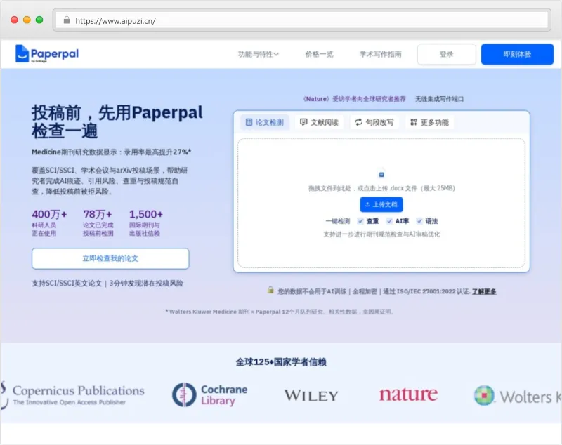Click the green maximize window button

pos(39,20)
